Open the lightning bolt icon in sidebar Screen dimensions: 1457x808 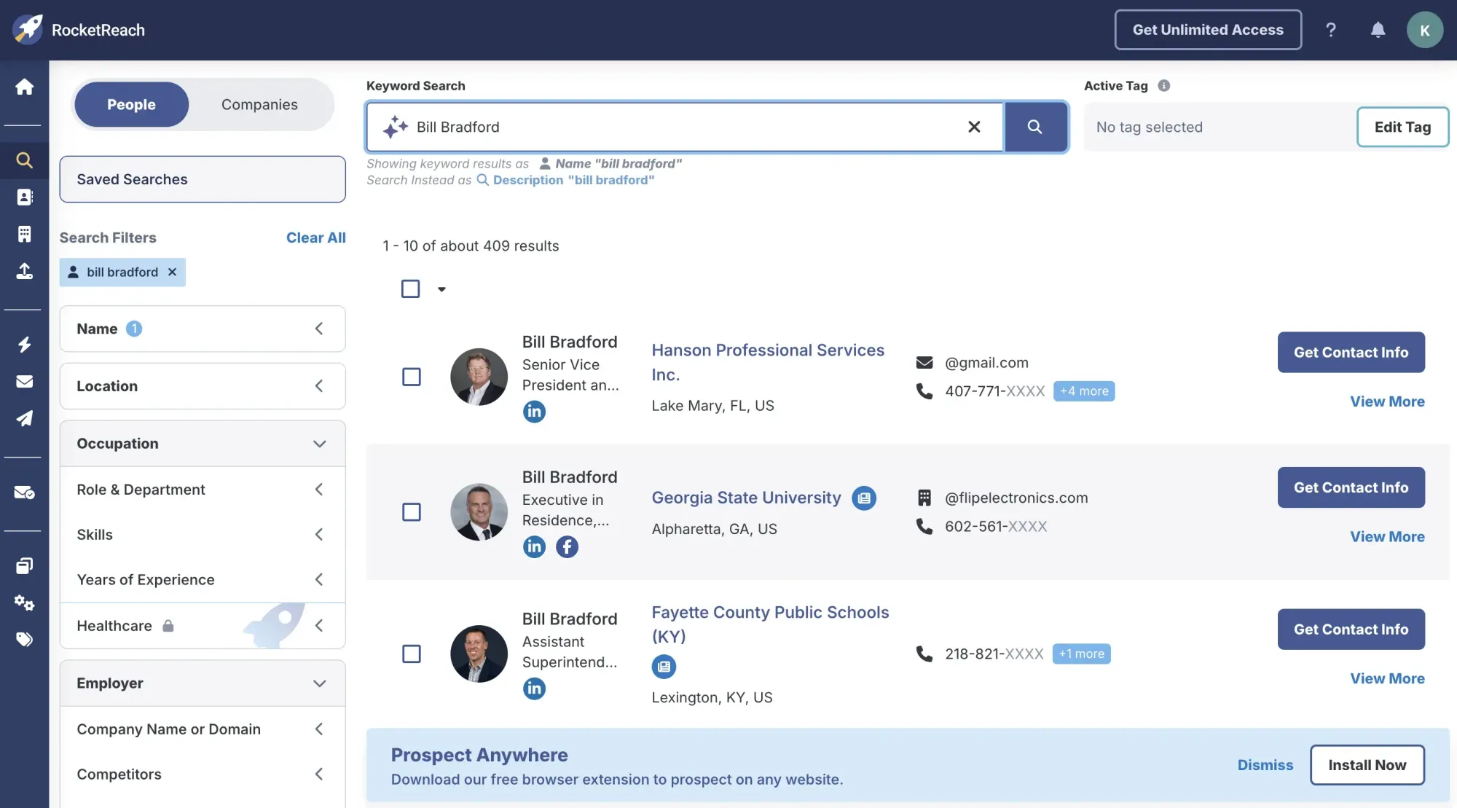24,344
